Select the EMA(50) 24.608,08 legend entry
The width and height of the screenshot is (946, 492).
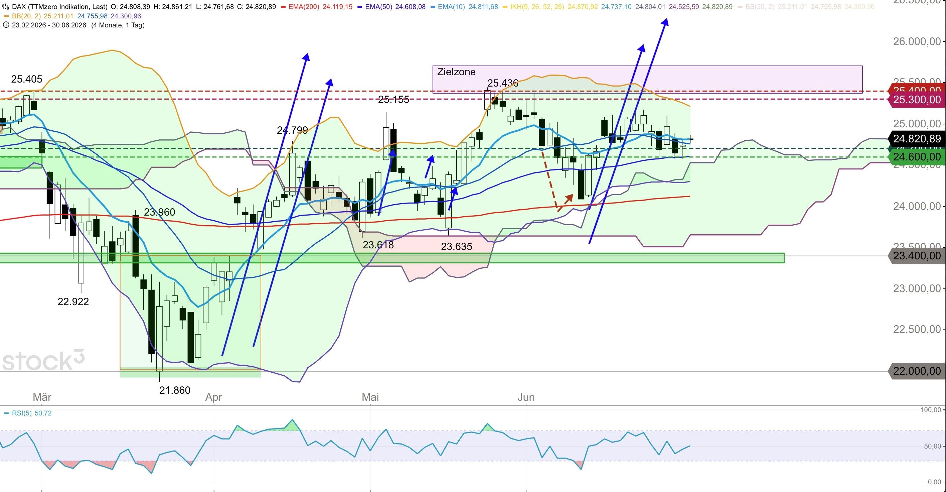click(x=391, y=7)
